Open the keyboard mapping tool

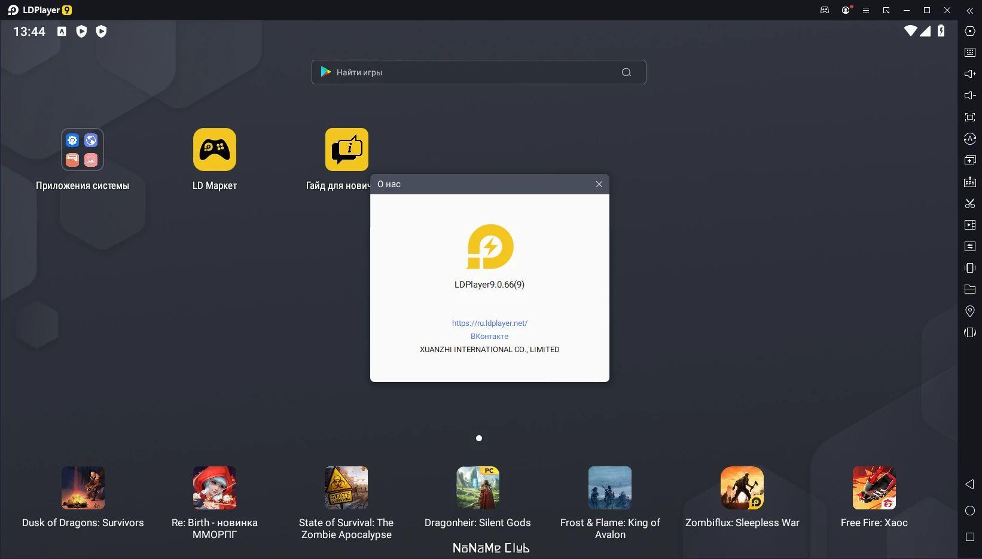(970, 53)
